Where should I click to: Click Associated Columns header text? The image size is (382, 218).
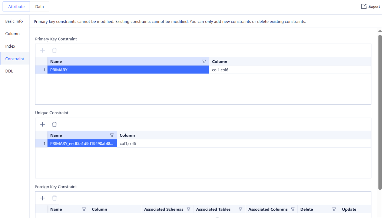pyautogui.click(x=268, y=209)
